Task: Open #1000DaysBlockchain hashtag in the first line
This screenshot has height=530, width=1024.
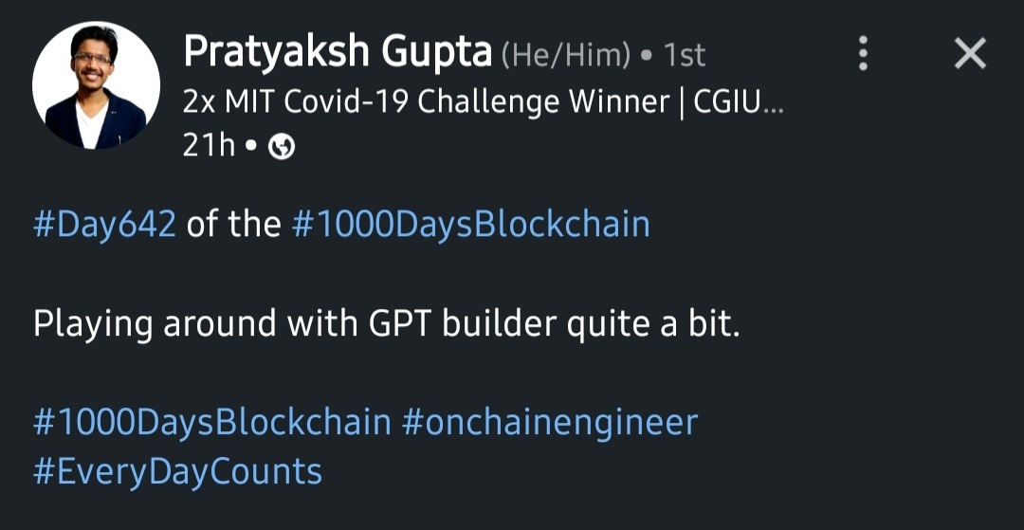Action: pyautogui.click(x=470, y=225)
